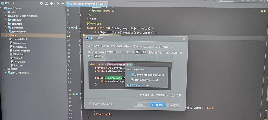Expand the 外部库 node
Viewport: 268px width, 120px height.
(5, 69)
